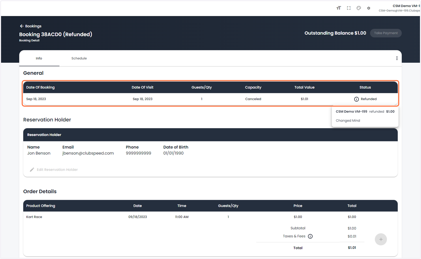Click the Subtotal amount $1.00

(x=352, y=228)
